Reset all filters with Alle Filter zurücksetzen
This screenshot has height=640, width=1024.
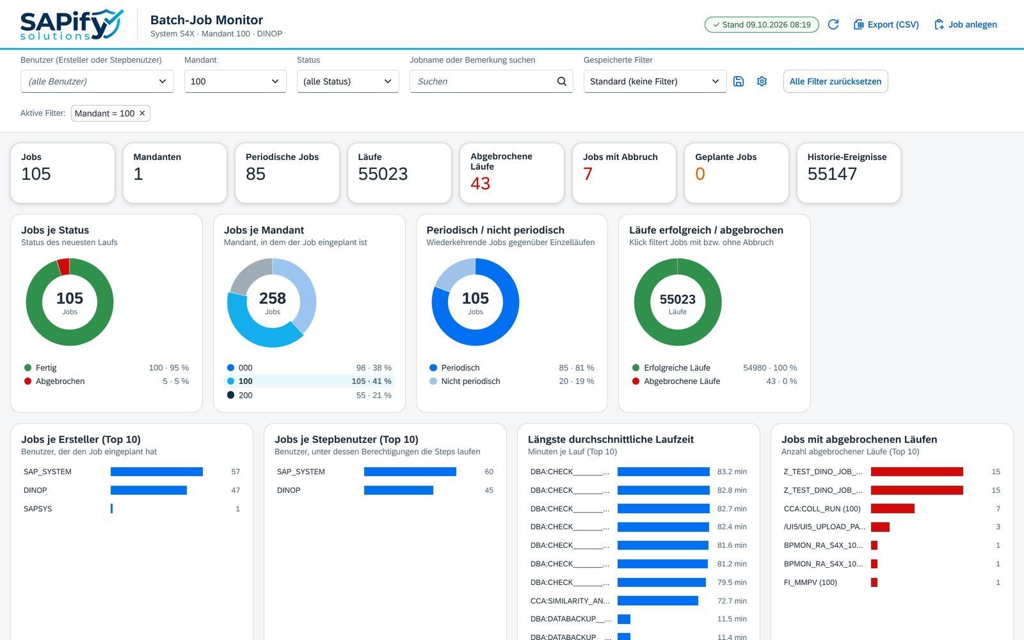[835, 81]
